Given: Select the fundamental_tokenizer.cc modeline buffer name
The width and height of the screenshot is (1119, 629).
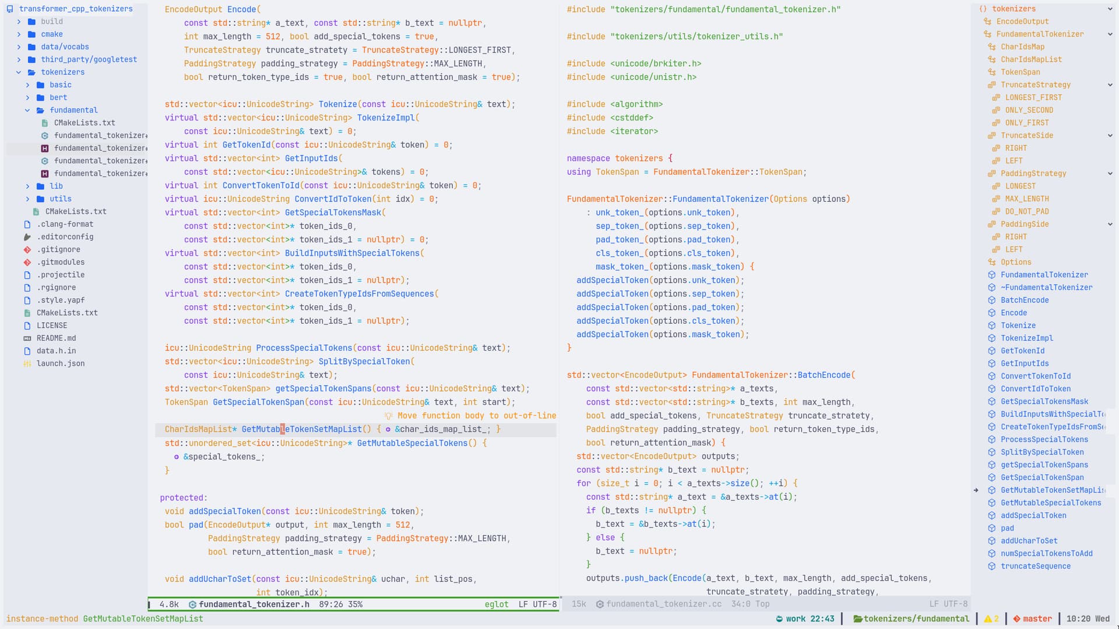Looking at the screenshot, I should pyautogui.click(x=663, y=605).
